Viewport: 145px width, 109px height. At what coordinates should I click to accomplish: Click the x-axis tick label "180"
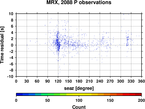[x=79, y=81]
